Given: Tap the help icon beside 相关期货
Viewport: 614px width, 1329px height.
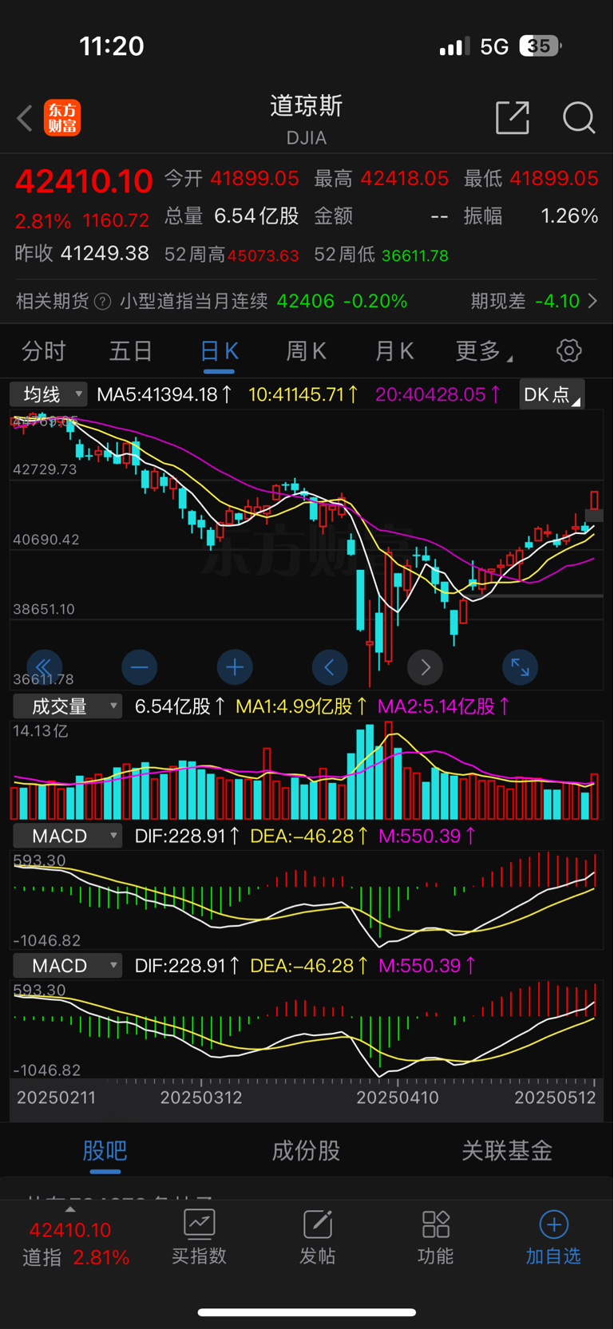Looking at the screenshot, I should 102,302.
